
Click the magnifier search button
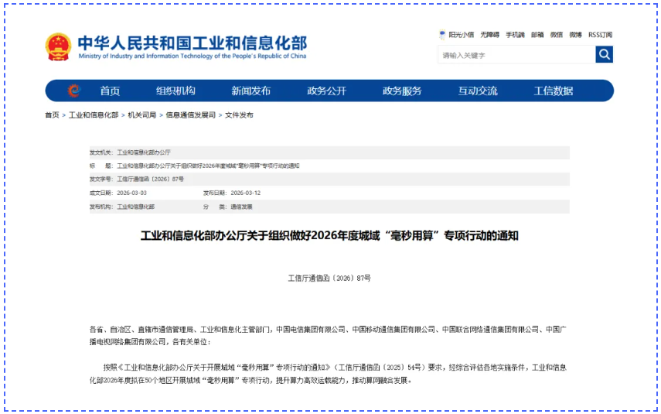click(604, 54)
